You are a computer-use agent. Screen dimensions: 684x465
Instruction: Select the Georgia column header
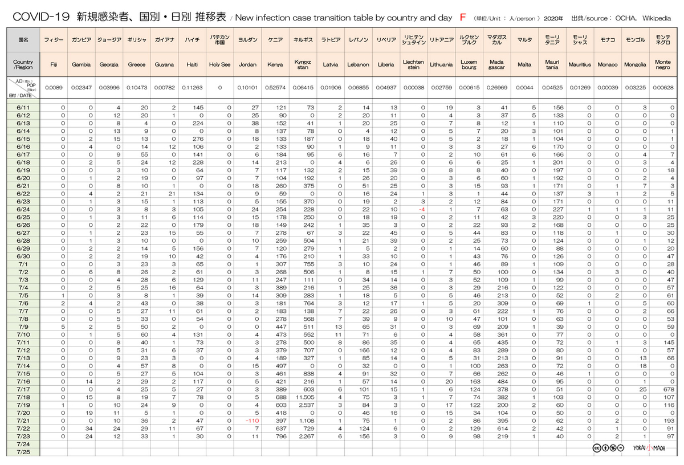[x=109, y=65]
